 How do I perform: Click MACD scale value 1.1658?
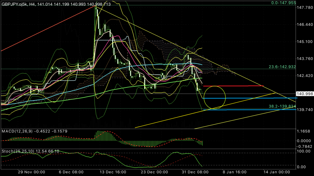click(304, 131)
